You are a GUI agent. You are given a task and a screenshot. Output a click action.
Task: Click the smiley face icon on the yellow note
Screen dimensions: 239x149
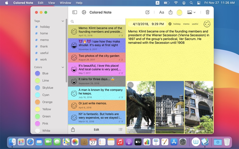207,24
